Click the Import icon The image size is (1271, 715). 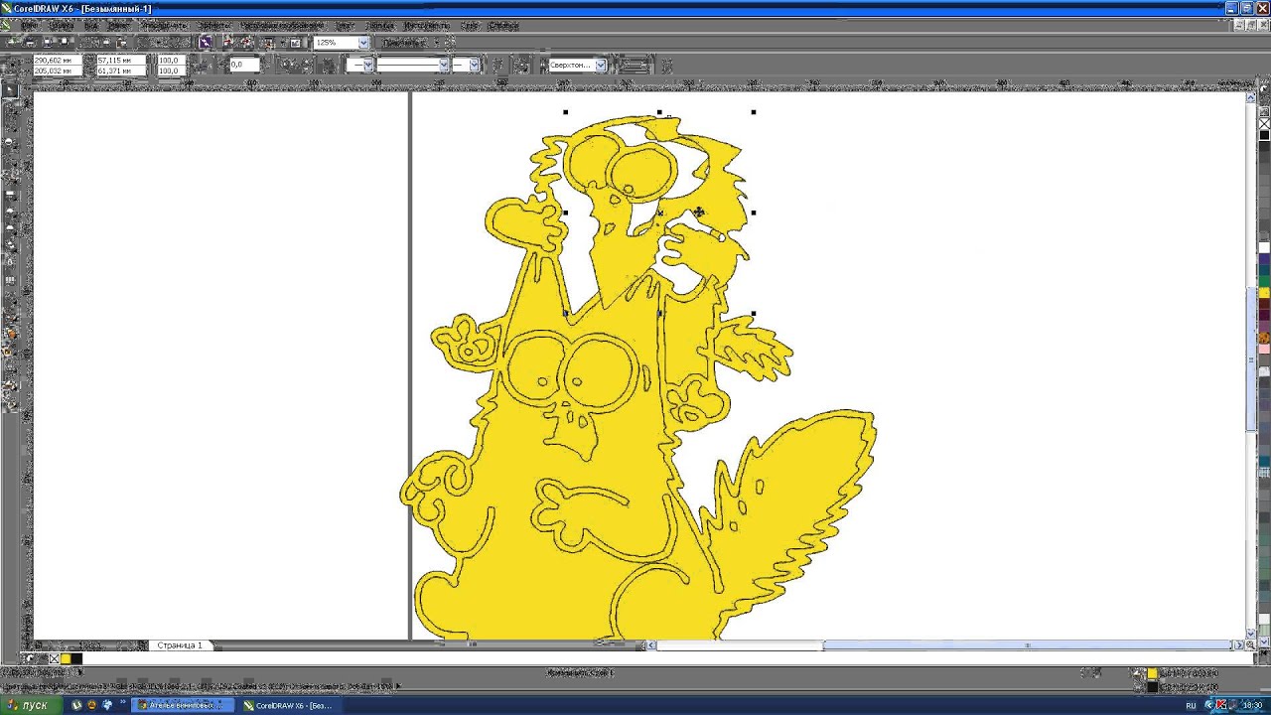(227, 43)
